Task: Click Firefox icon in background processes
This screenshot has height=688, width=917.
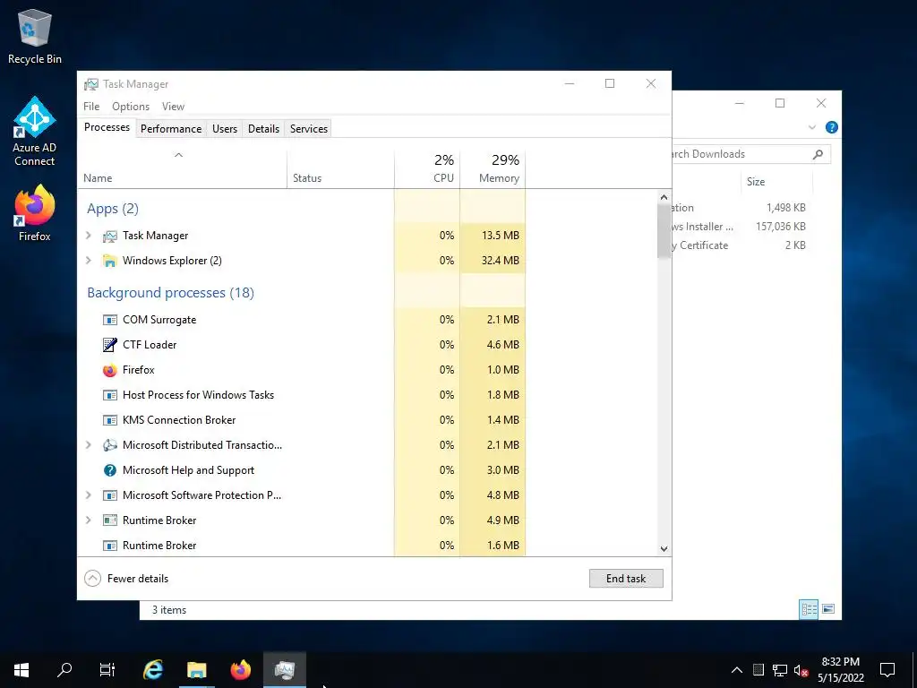Action: [110, 370]
